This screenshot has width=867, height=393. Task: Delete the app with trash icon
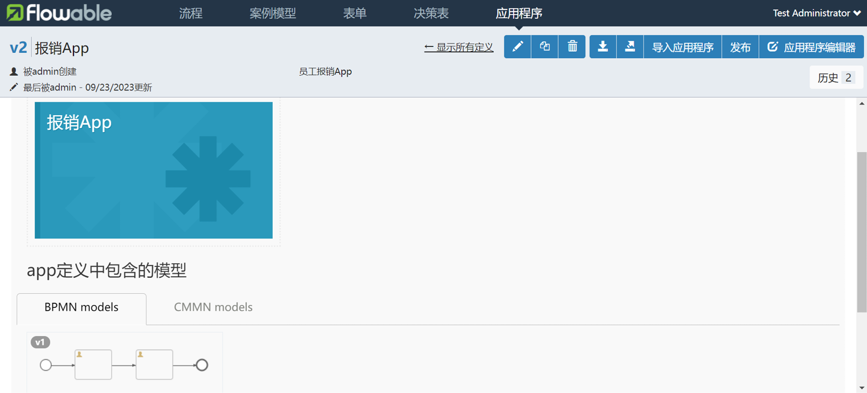(572, 47)
